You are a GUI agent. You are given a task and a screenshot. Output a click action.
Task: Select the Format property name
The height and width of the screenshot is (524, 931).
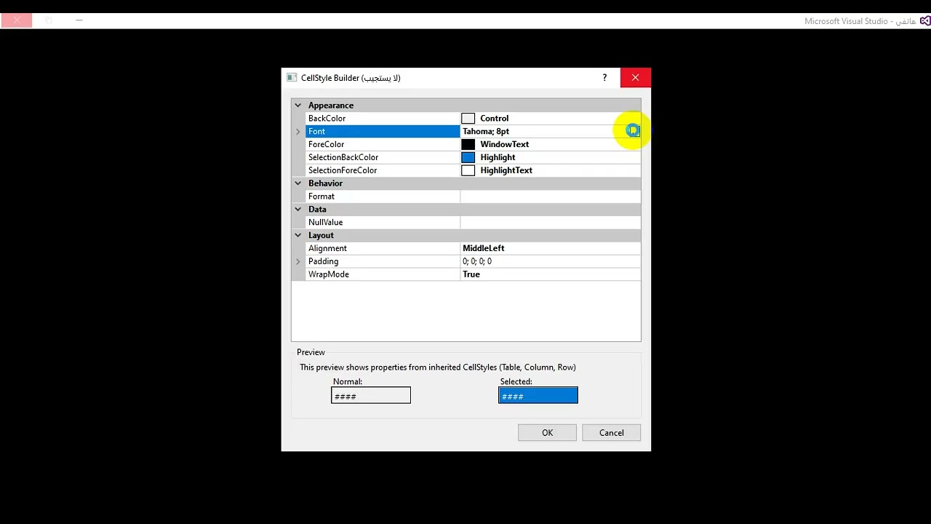coord(321,196)
